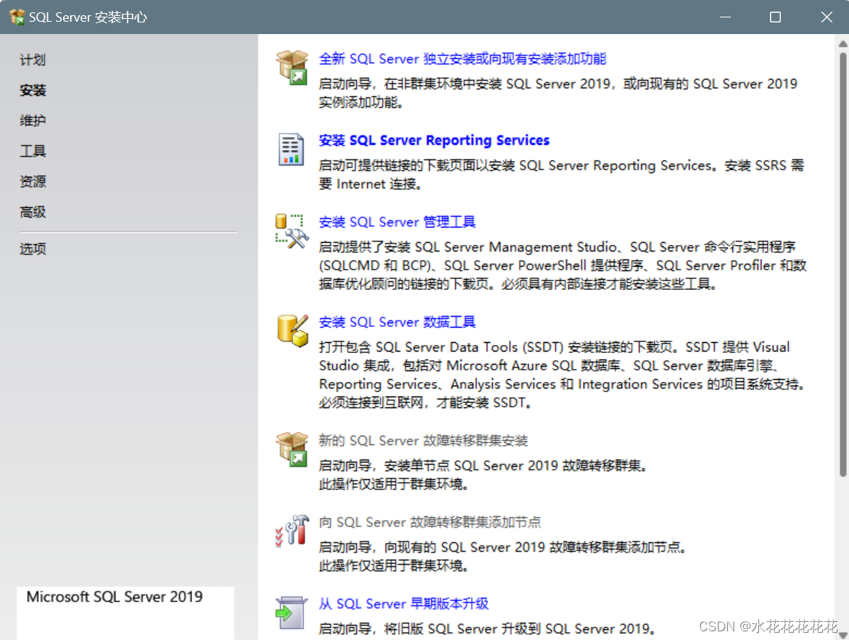The width and height of the screenshot is (849, 640).
Task: Select 计划 in the left sidebar
Action: click(33, 59)
